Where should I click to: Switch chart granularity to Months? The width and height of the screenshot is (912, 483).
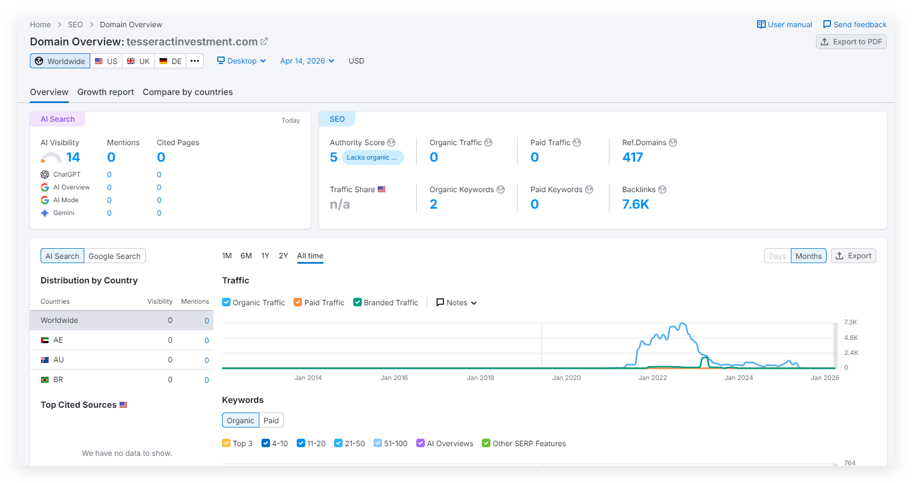click(x=808, y=256)
